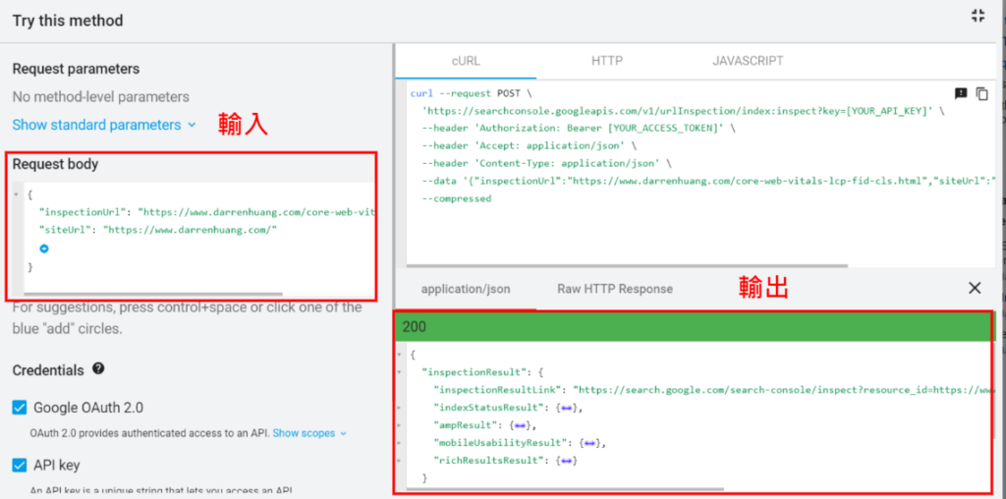1006x499 pixels.
Task: Expand richResultsResult collapsed braces badge
Action: pyautogui.click(x=569, y=460)
